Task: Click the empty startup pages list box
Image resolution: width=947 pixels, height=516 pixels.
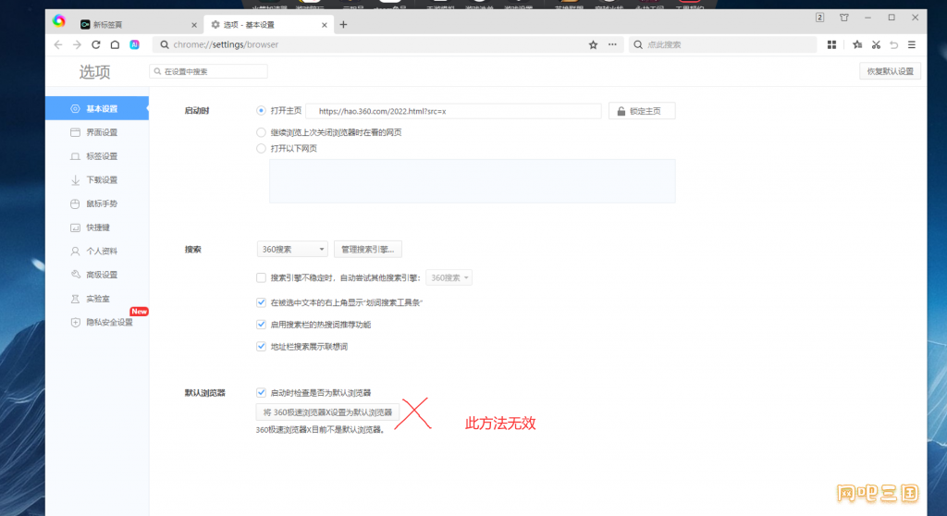Action: [x=473, y=181]
